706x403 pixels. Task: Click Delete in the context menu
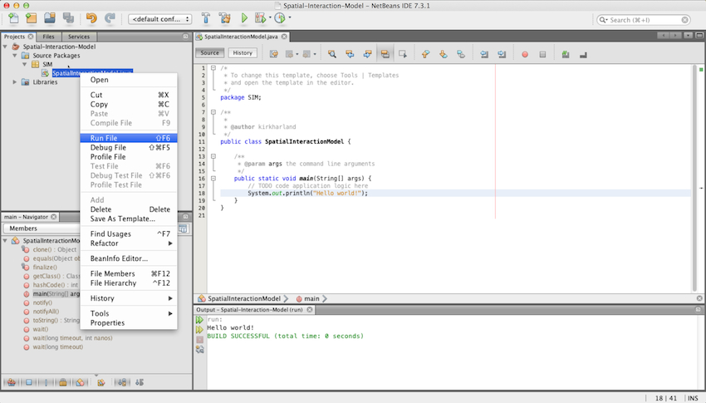coord(129,209)
